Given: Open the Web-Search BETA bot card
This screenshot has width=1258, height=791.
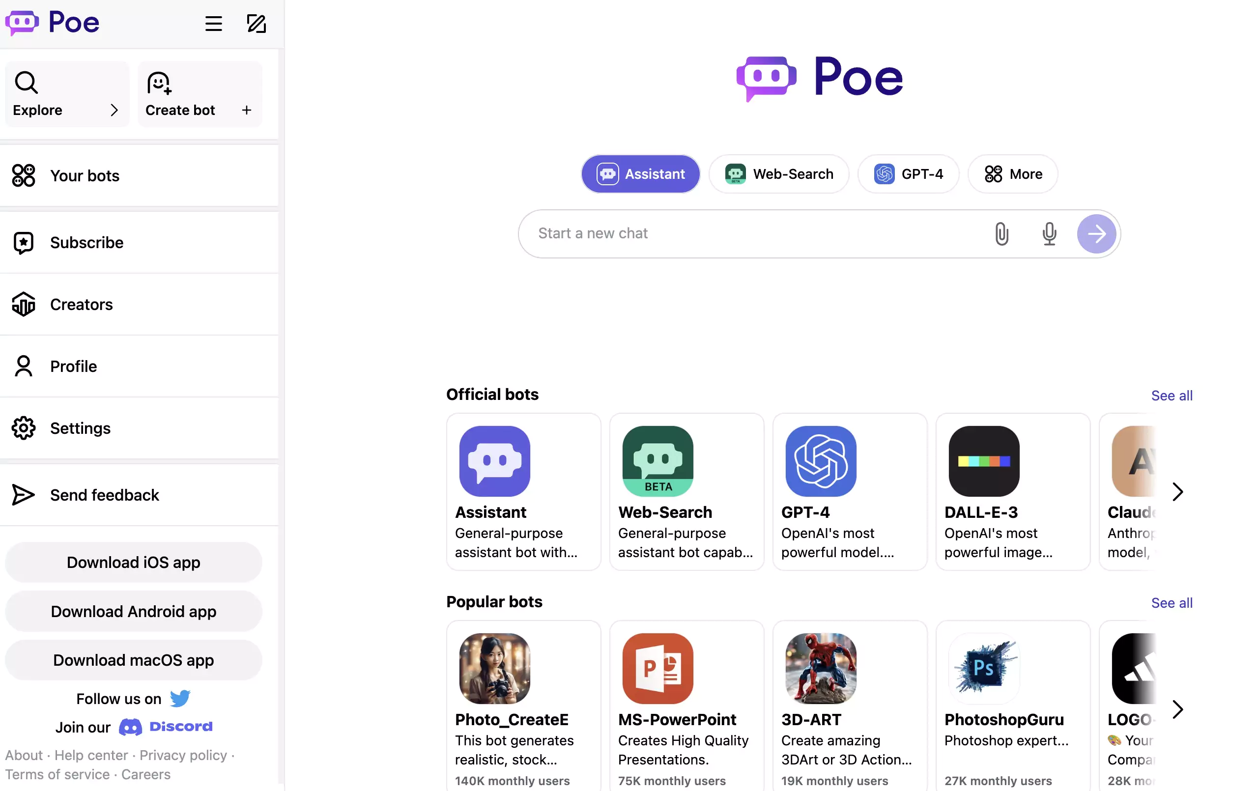Looking at the screenshot, I should [686, 492].
